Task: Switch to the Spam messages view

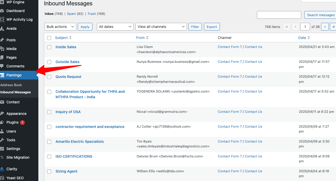Action: tap(71, 14)
